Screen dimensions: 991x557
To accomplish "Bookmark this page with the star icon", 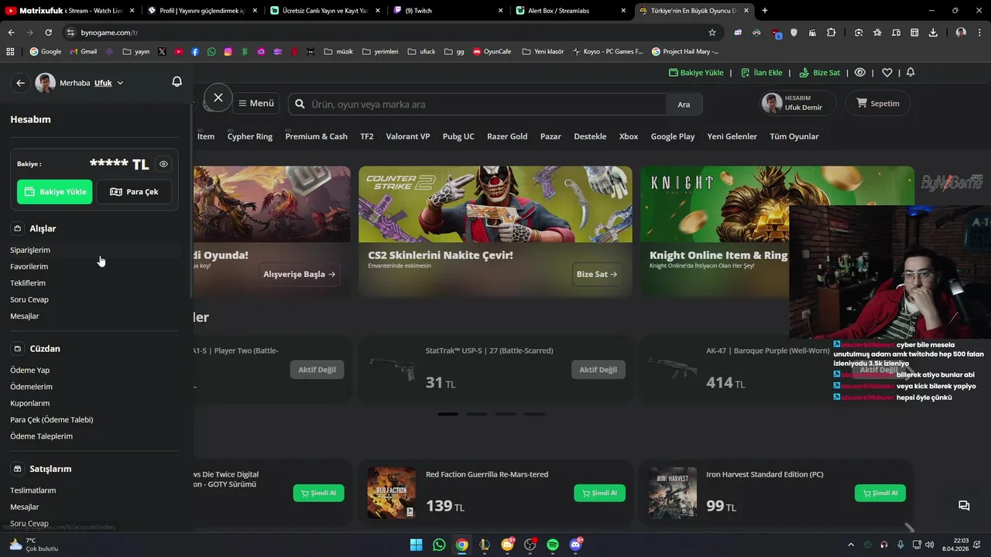I will click(x=712, y=32).
